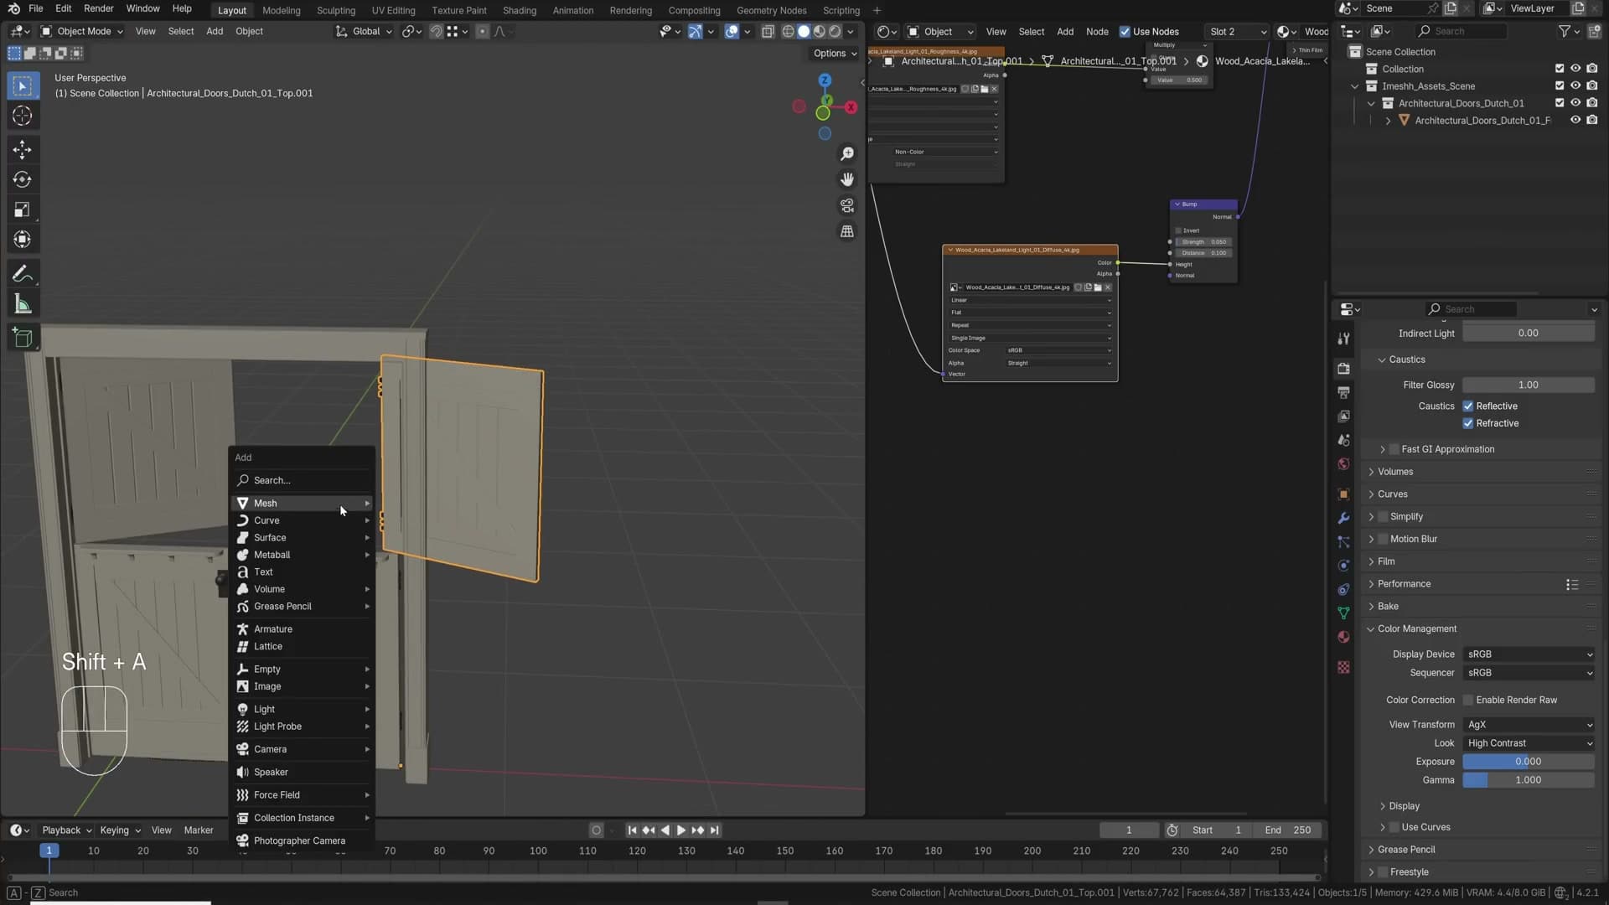Screen dimensions: 1609x905
Task: Uncheck Reflective caustics
Action: tap(1468, 406)
